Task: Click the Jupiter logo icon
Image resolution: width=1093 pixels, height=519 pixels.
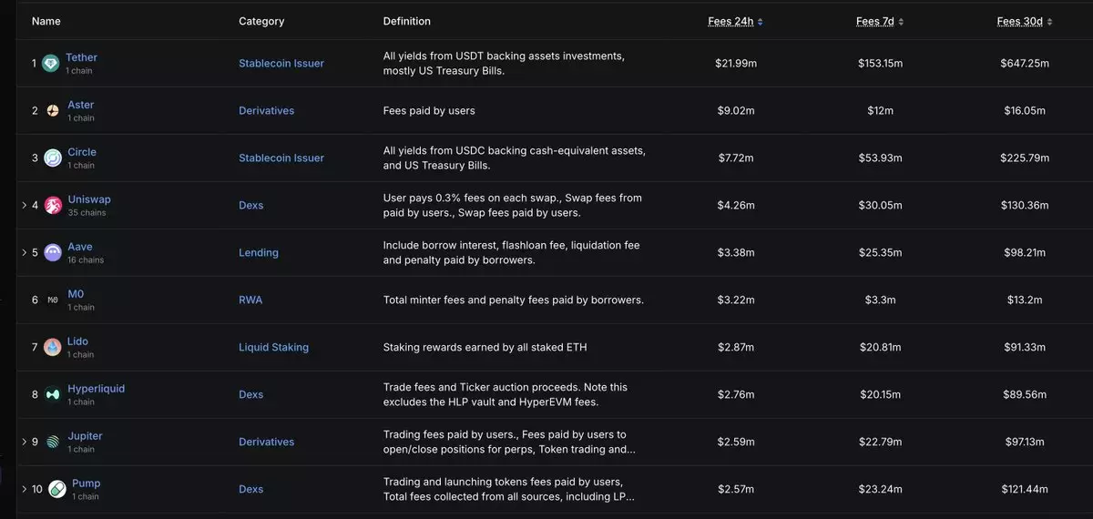Action: [x=53, y=443]
